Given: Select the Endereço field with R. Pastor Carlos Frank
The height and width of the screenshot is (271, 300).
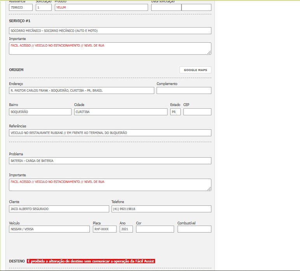Looking at the screenshot, I should coord(82,90).
